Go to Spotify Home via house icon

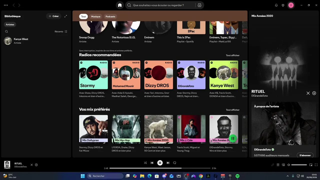[x=120, y=5]
